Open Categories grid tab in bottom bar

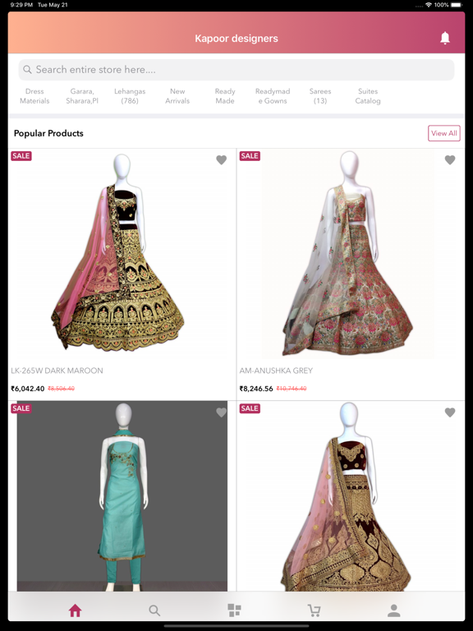234,610
